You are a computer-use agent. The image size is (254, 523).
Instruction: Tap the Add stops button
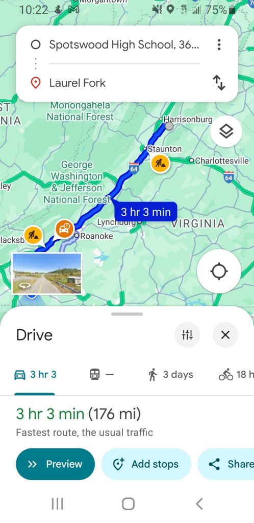(146, 464)
